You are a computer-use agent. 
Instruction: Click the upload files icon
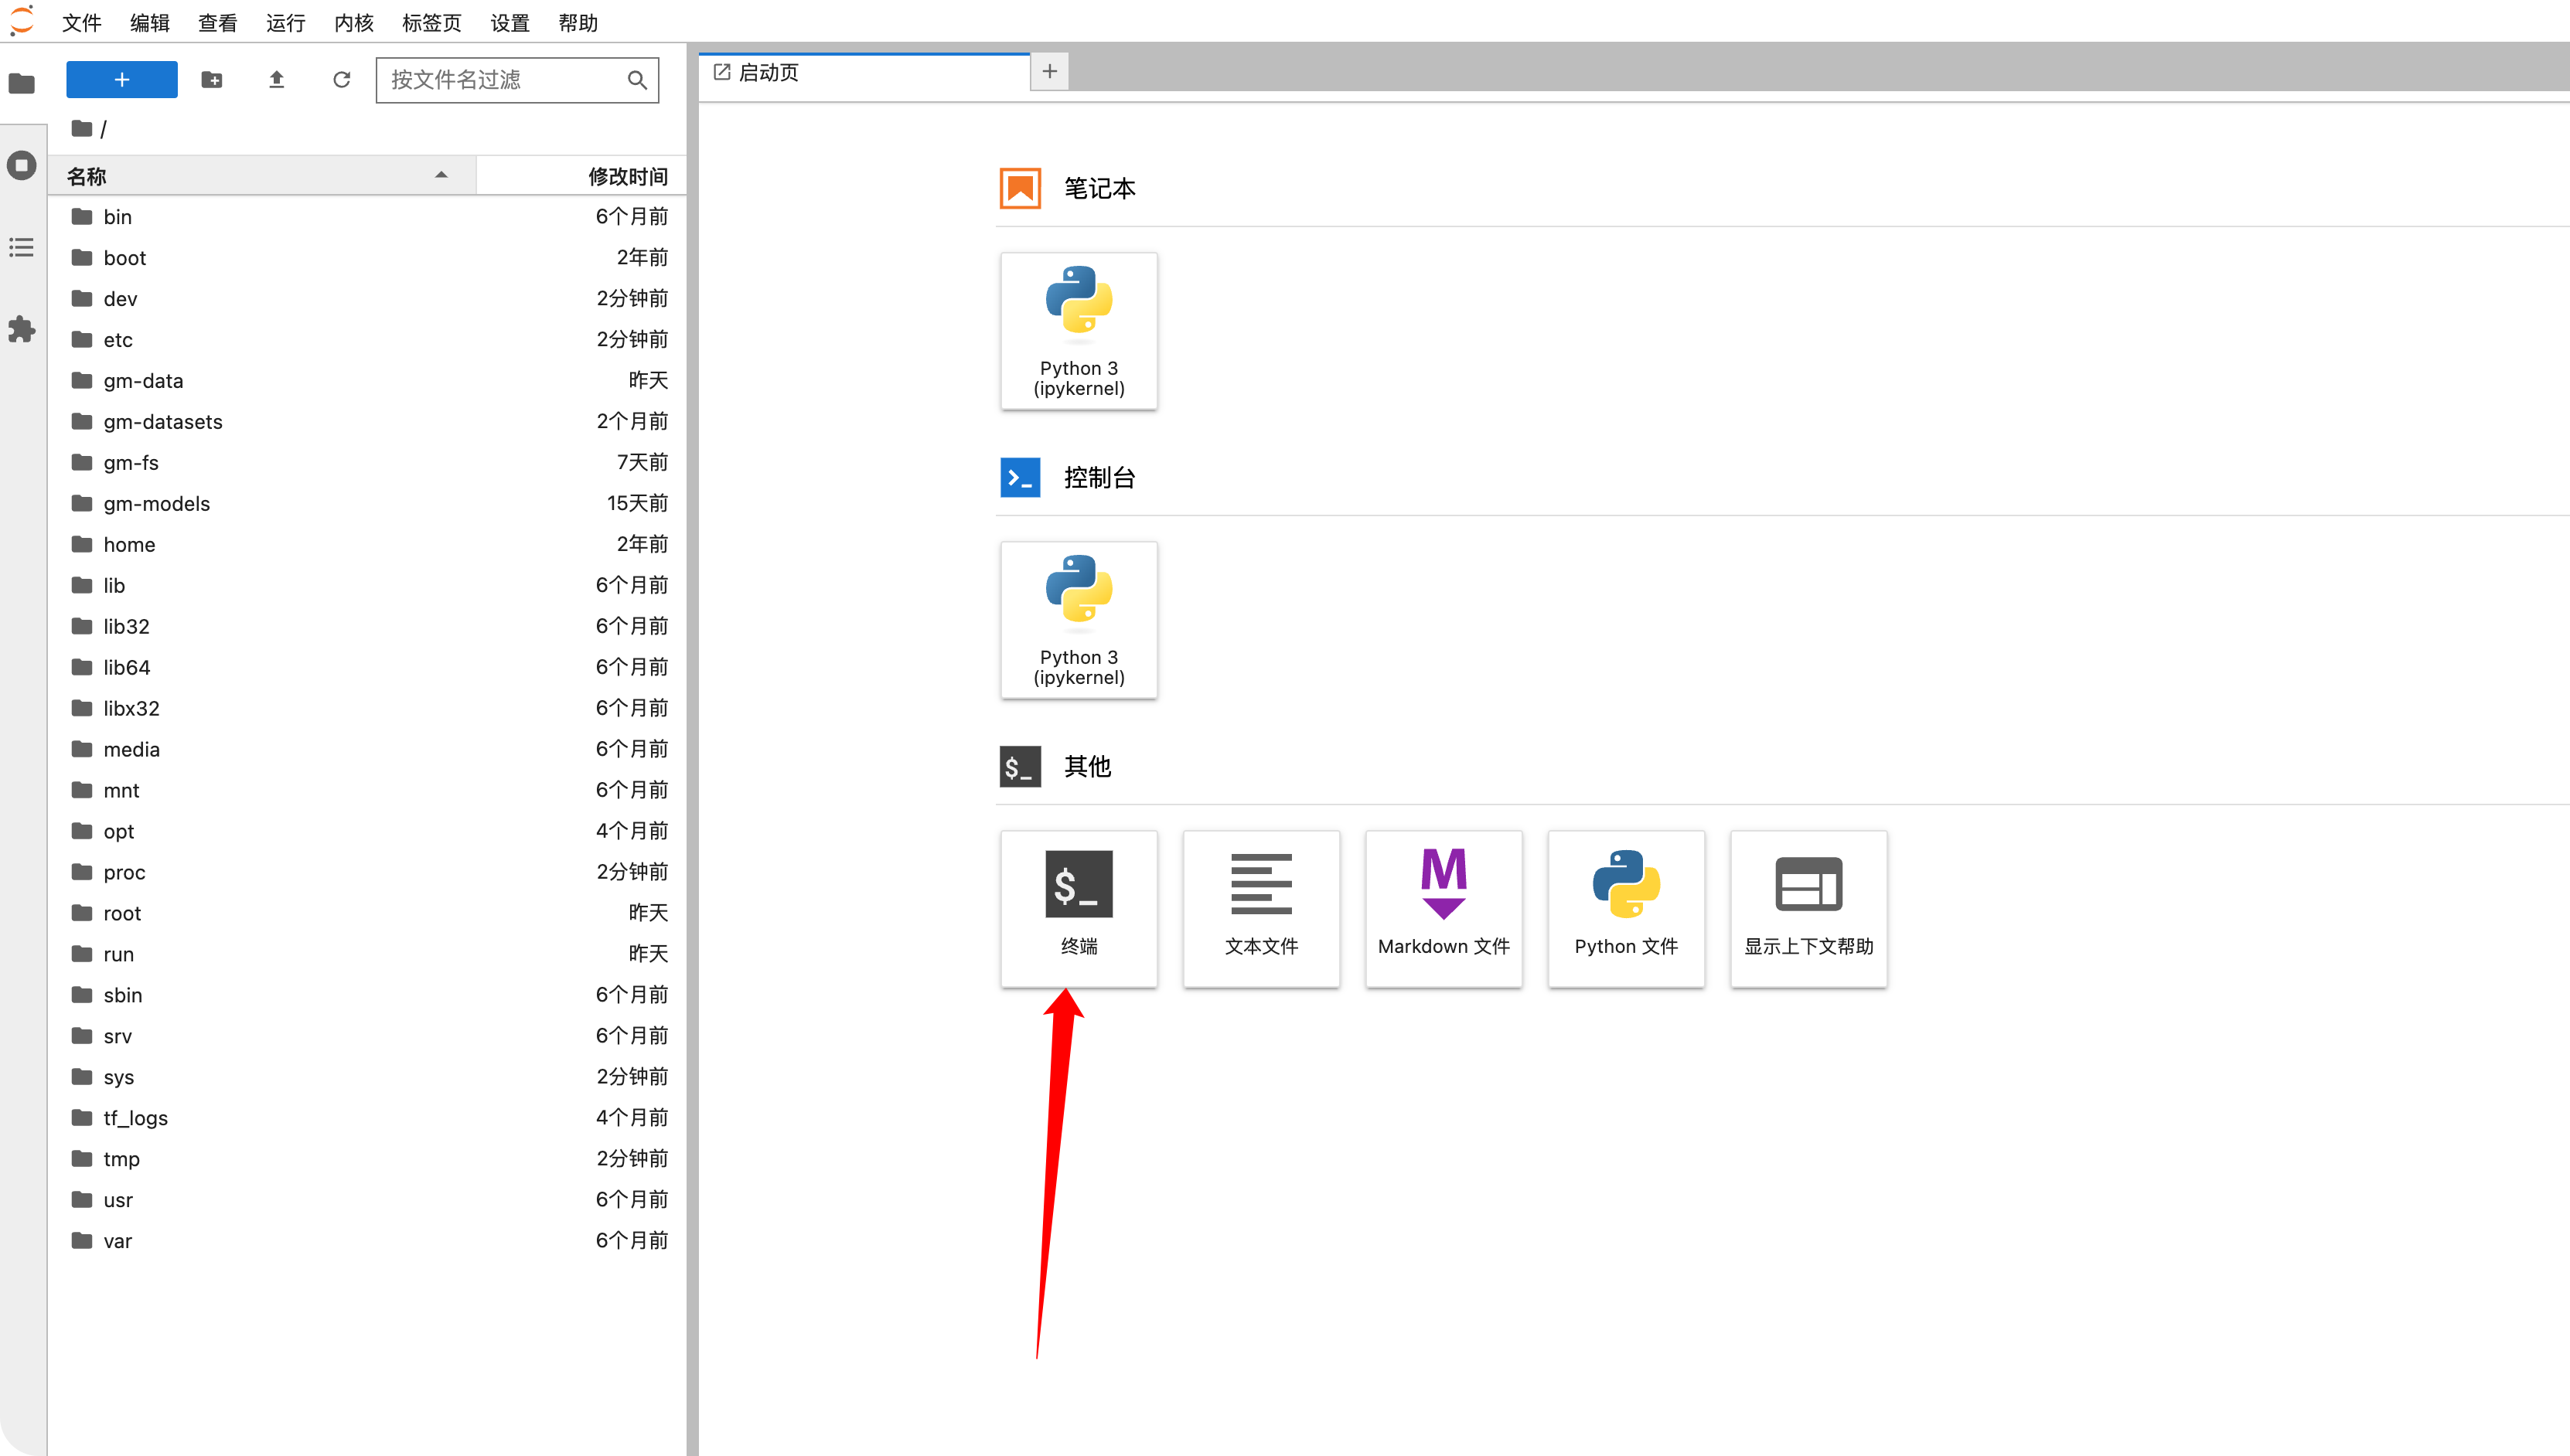coord(277,79)
